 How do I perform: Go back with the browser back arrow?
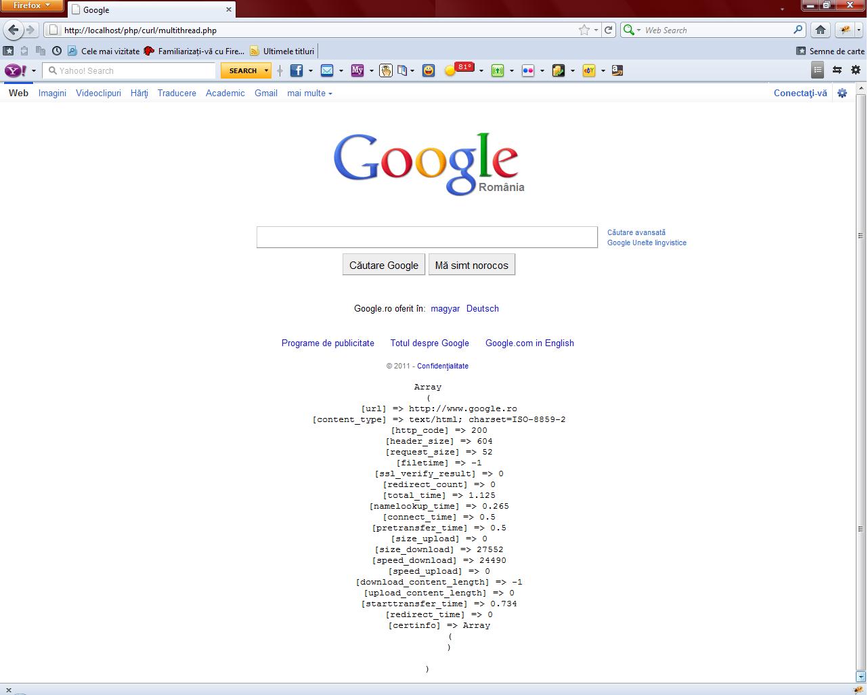pyautogui.click(x=14, y=30)
